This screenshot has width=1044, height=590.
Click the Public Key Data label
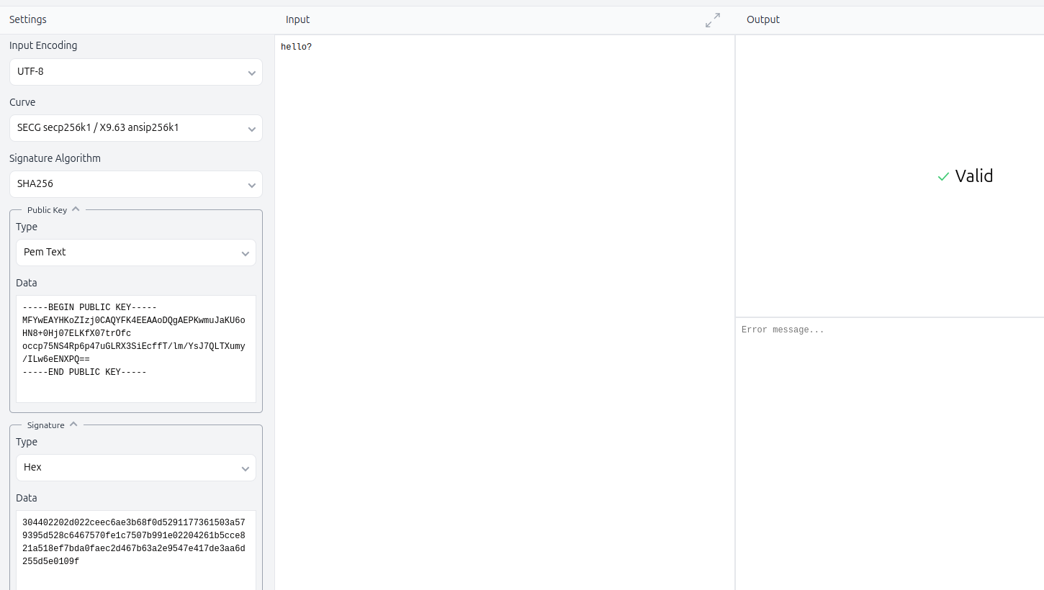27,283
